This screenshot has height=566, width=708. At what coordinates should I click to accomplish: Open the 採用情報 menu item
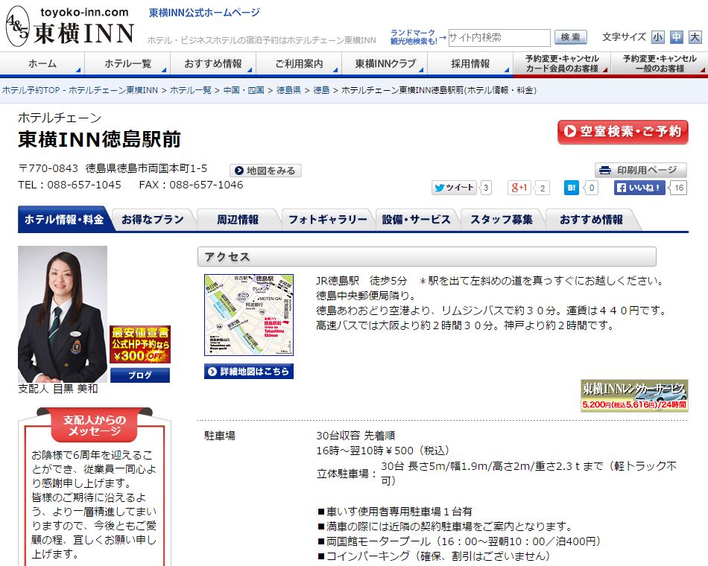470,63
